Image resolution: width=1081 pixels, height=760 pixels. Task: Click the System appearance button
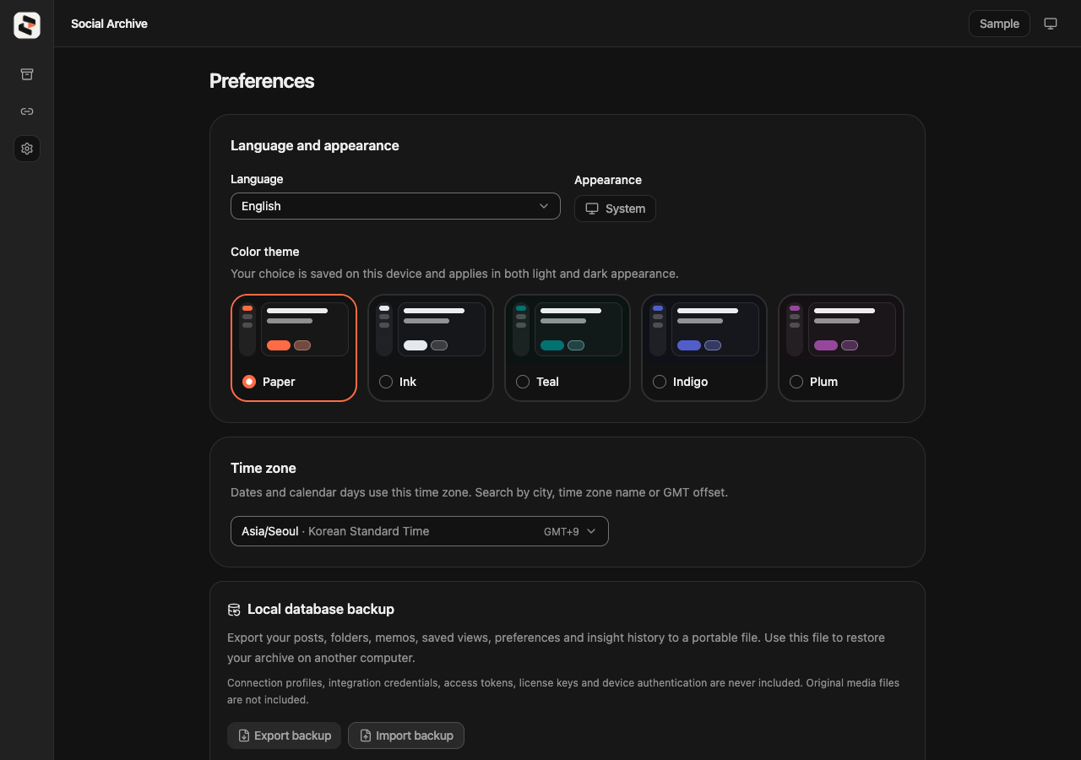pyautogui.click(x=615, y=209)
